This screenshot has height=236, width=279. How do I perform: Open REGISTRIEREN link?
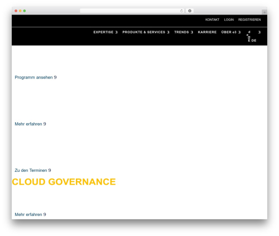pos(249,20)
